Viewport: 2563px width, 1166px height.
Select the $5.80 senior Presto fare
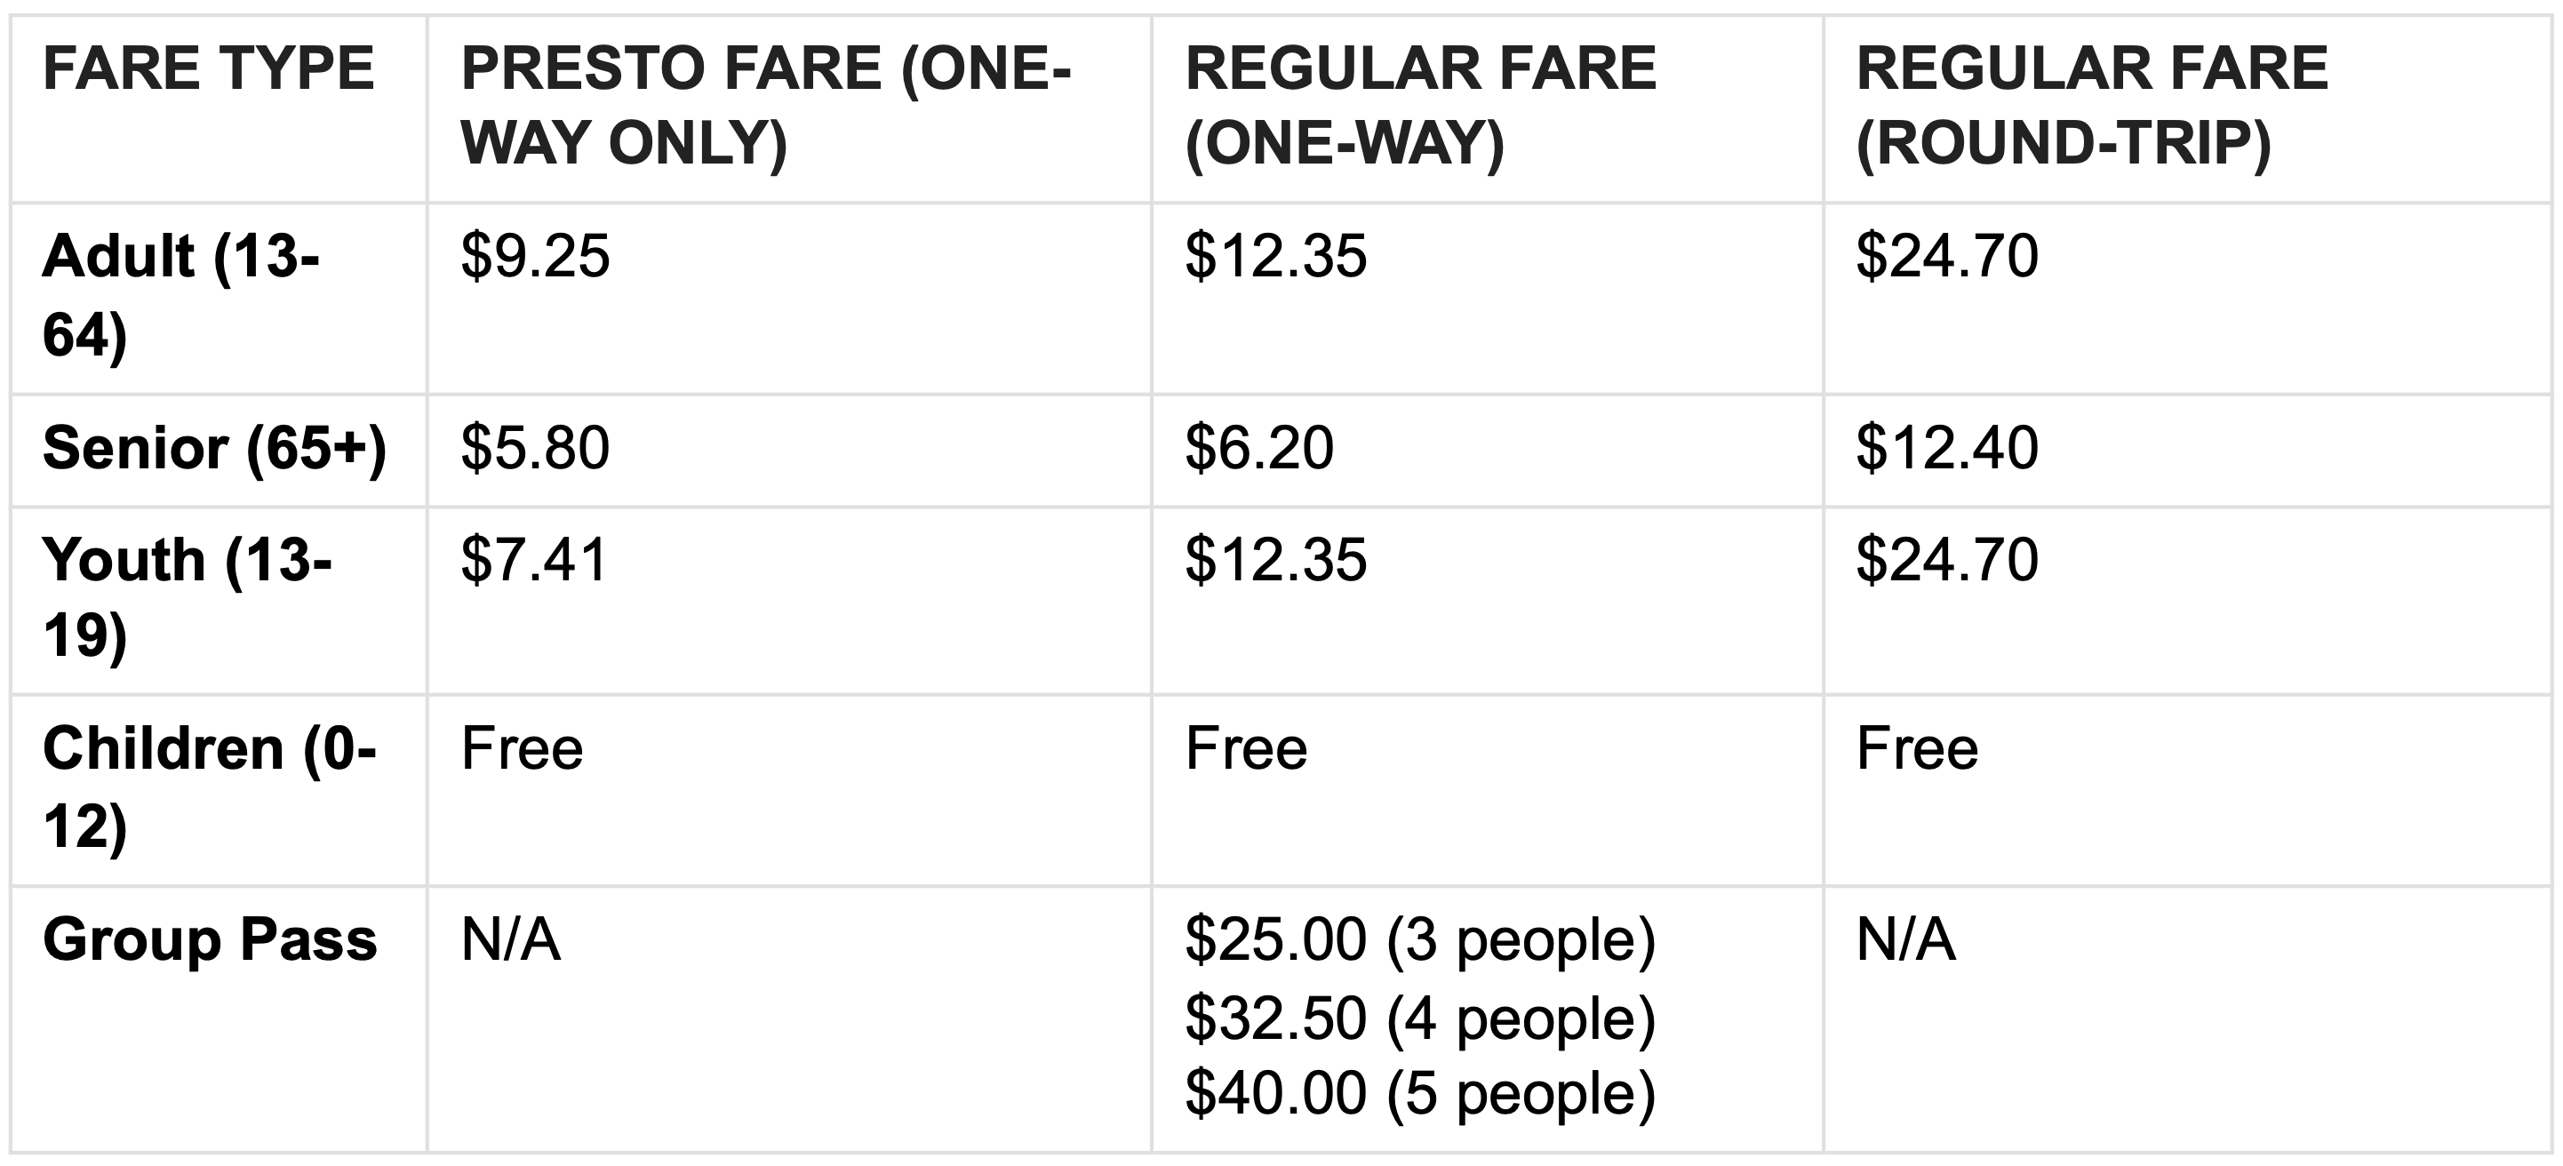coord(534,448)
